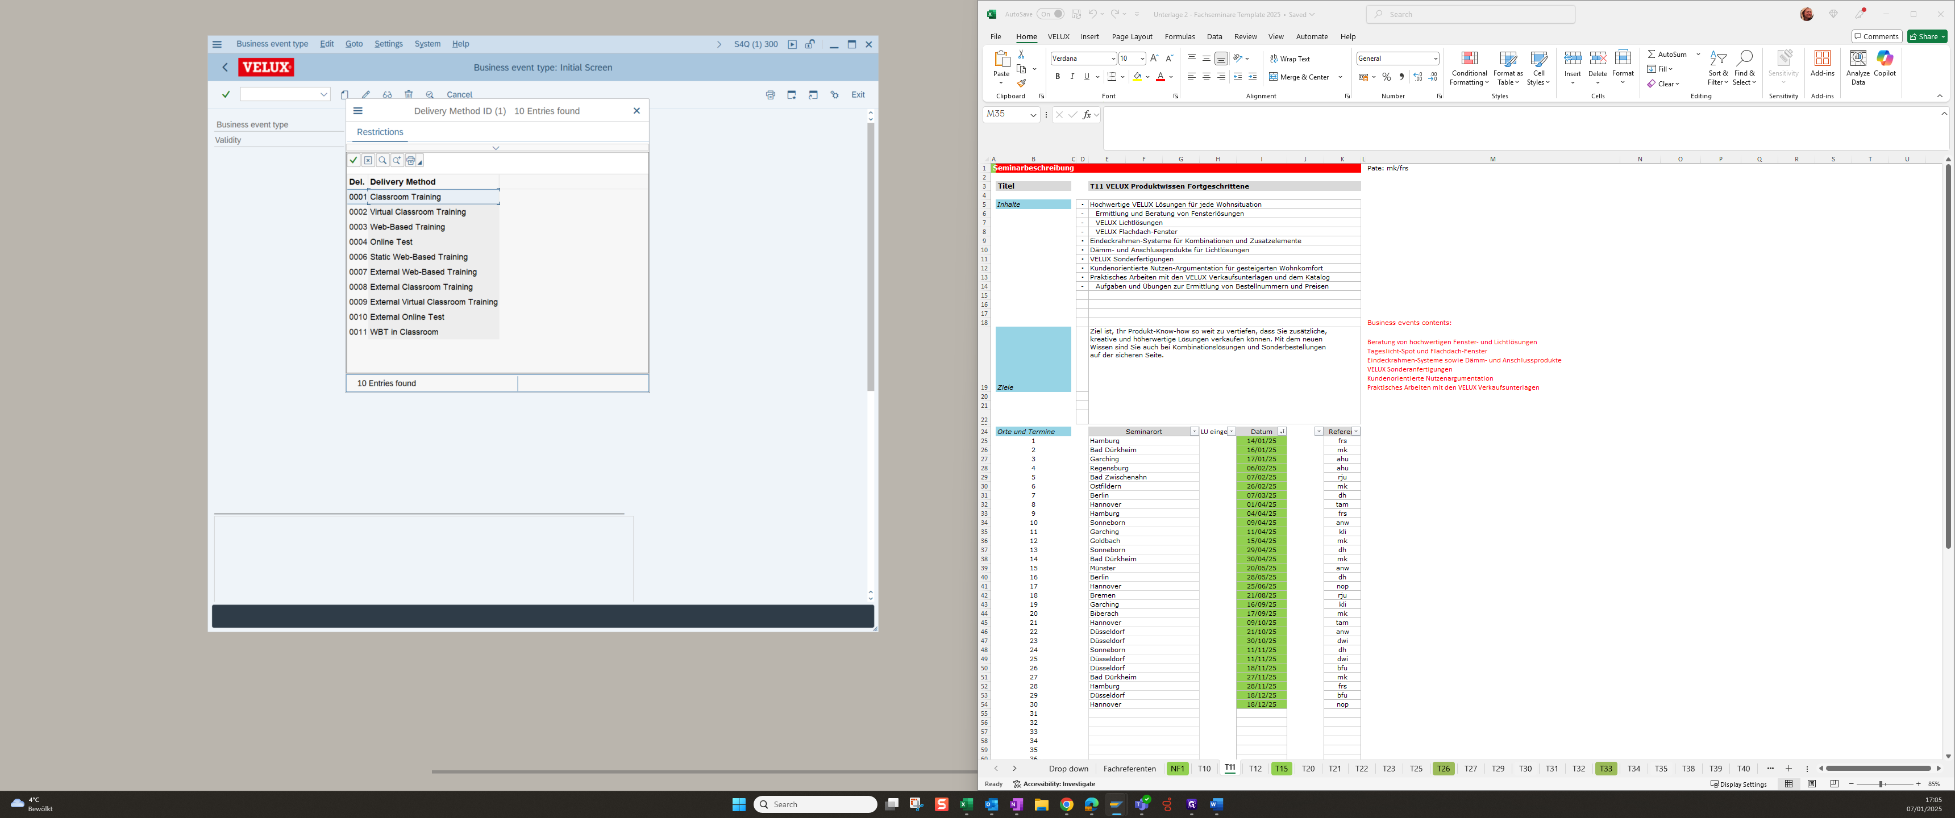
Task: Select the Virtual Classroom Training row
Action: click(x=423, y=212)
